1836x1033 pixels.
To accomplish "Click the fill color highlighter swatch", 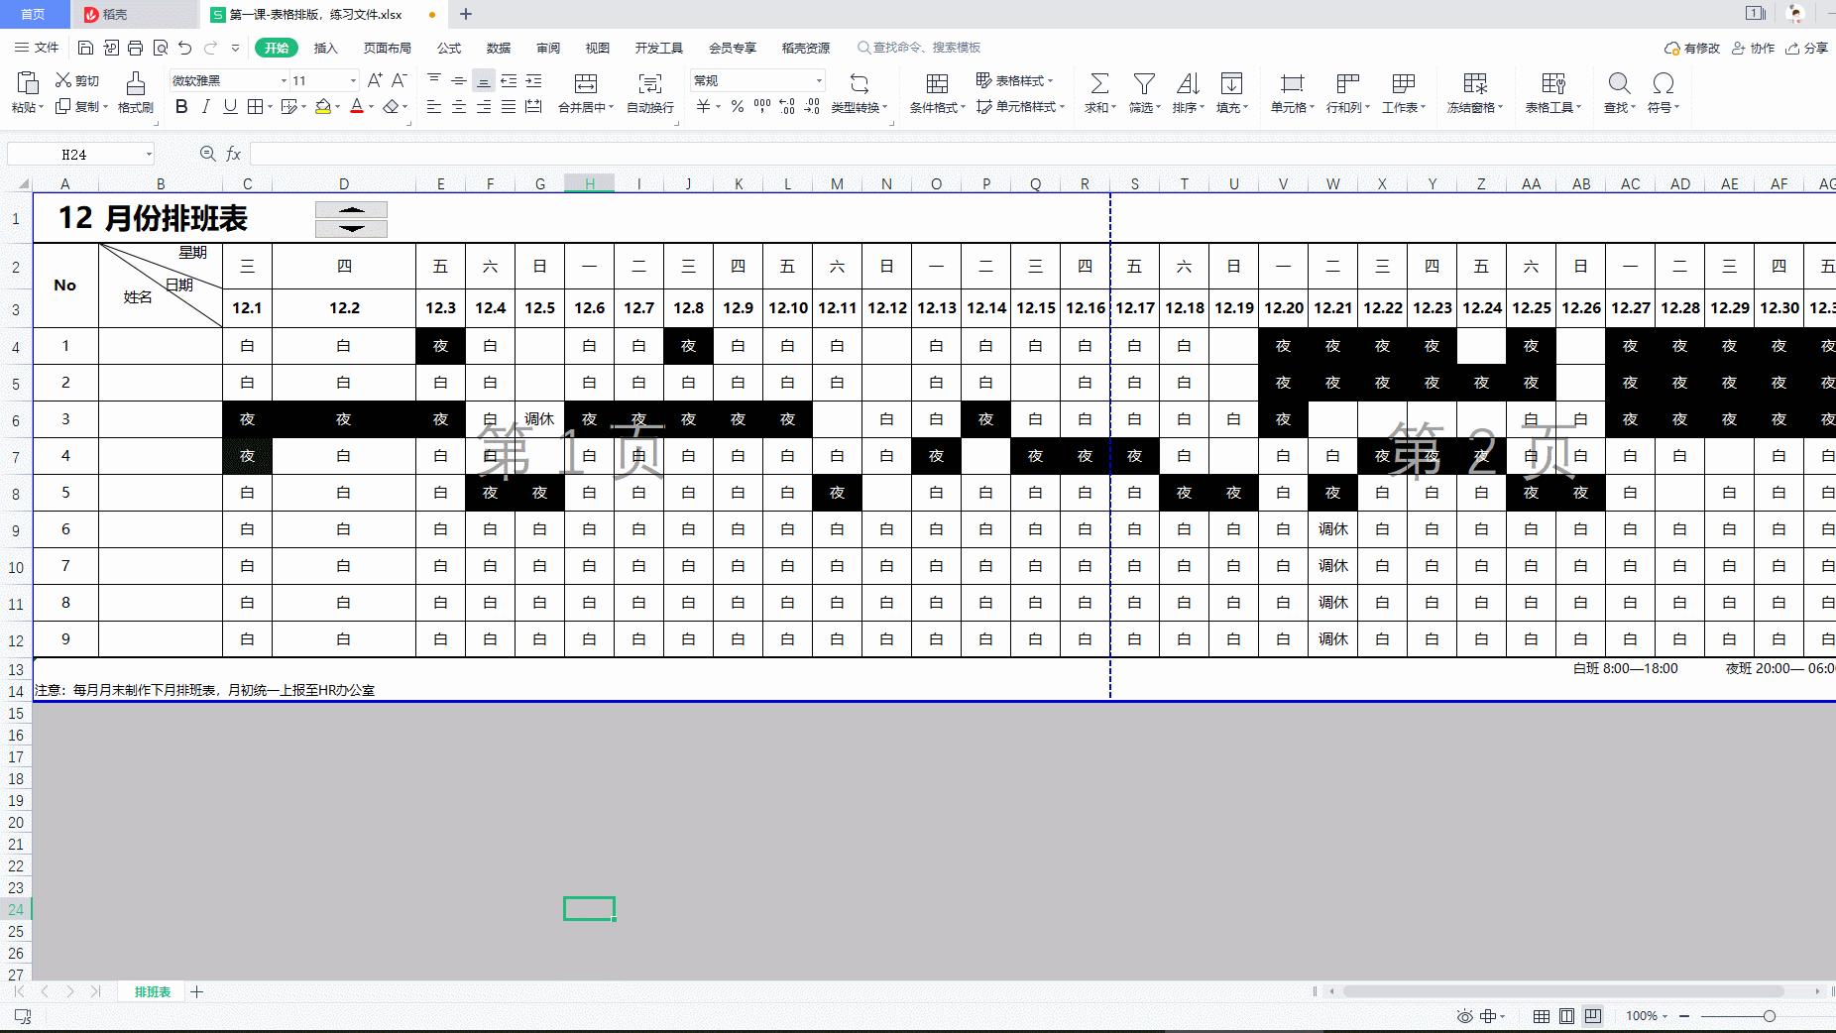I will pyautogui.click(x=323, y=106).
